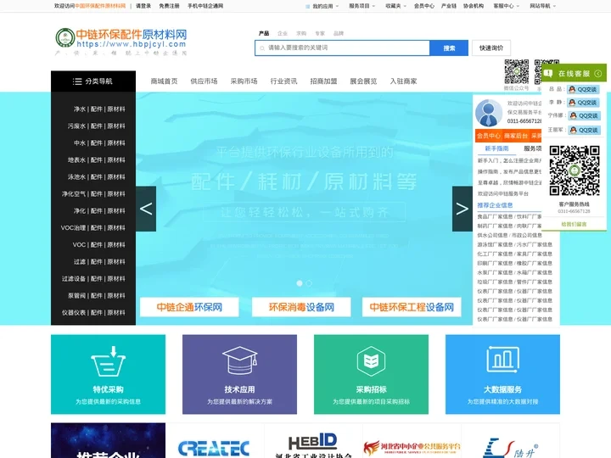Open 招商加盟 in main navigation
This screenshot has height=458, width=611.
(323, 81)
